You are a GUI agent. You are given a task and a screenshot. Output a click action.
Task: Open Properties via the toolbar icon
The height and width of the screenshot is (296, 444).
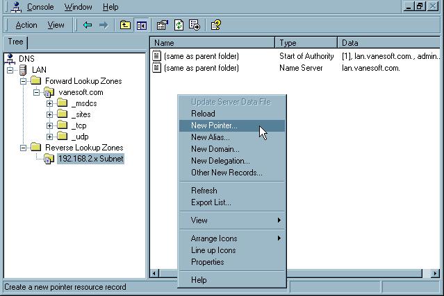[163, 25]
